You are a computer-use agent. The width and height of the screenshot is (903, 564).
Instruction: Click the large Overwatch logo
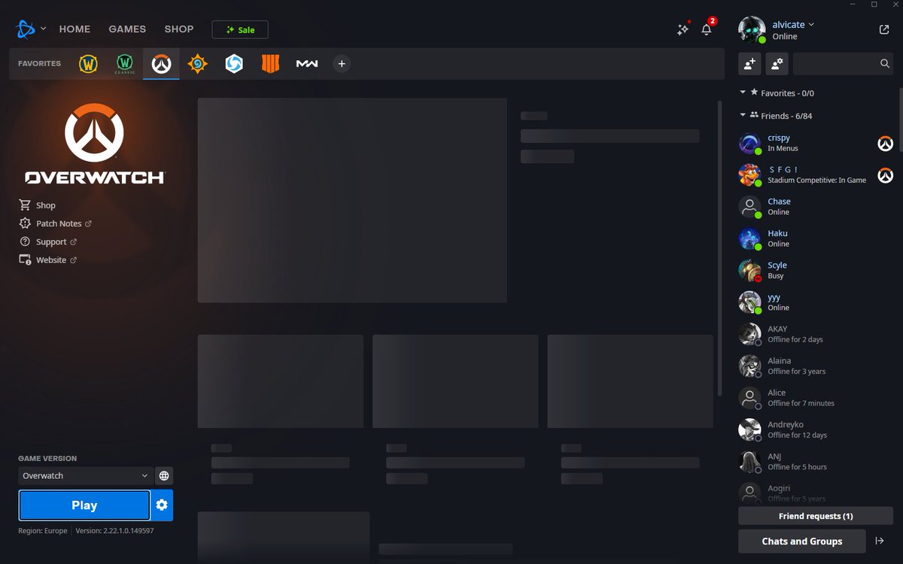click(94, 144)
